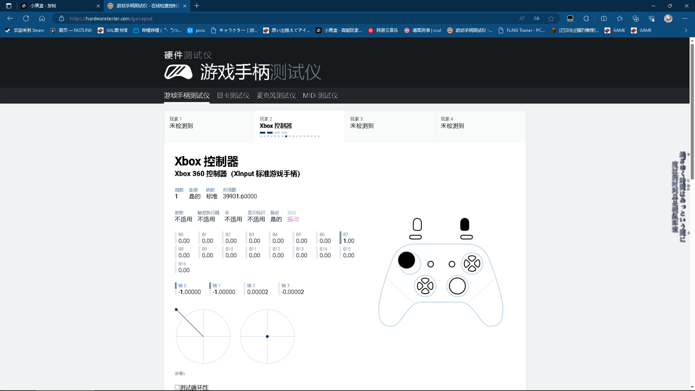Open Browser essentials heart icon
The width and height of the screenshot is (695, 391).
pyautogui.click(x=652, y=19)
